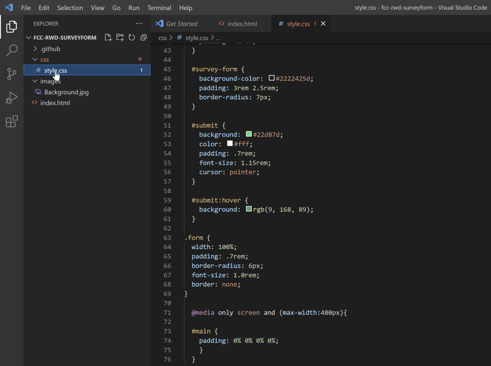Close the style.css editor tab
The image size is (491, 366).
[x=323, y=23]
